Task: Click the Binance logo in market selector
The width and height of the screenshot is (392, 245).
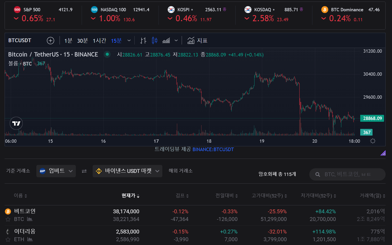Action: pyautogui.click(x=99, y=171)
